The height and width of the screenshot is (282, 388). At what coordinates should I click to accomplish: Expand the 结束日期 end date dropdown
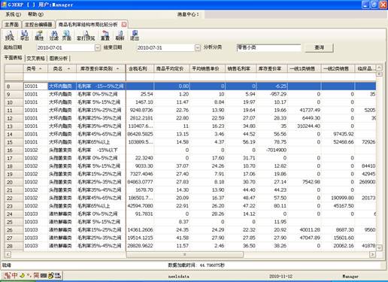click(198, 47)
